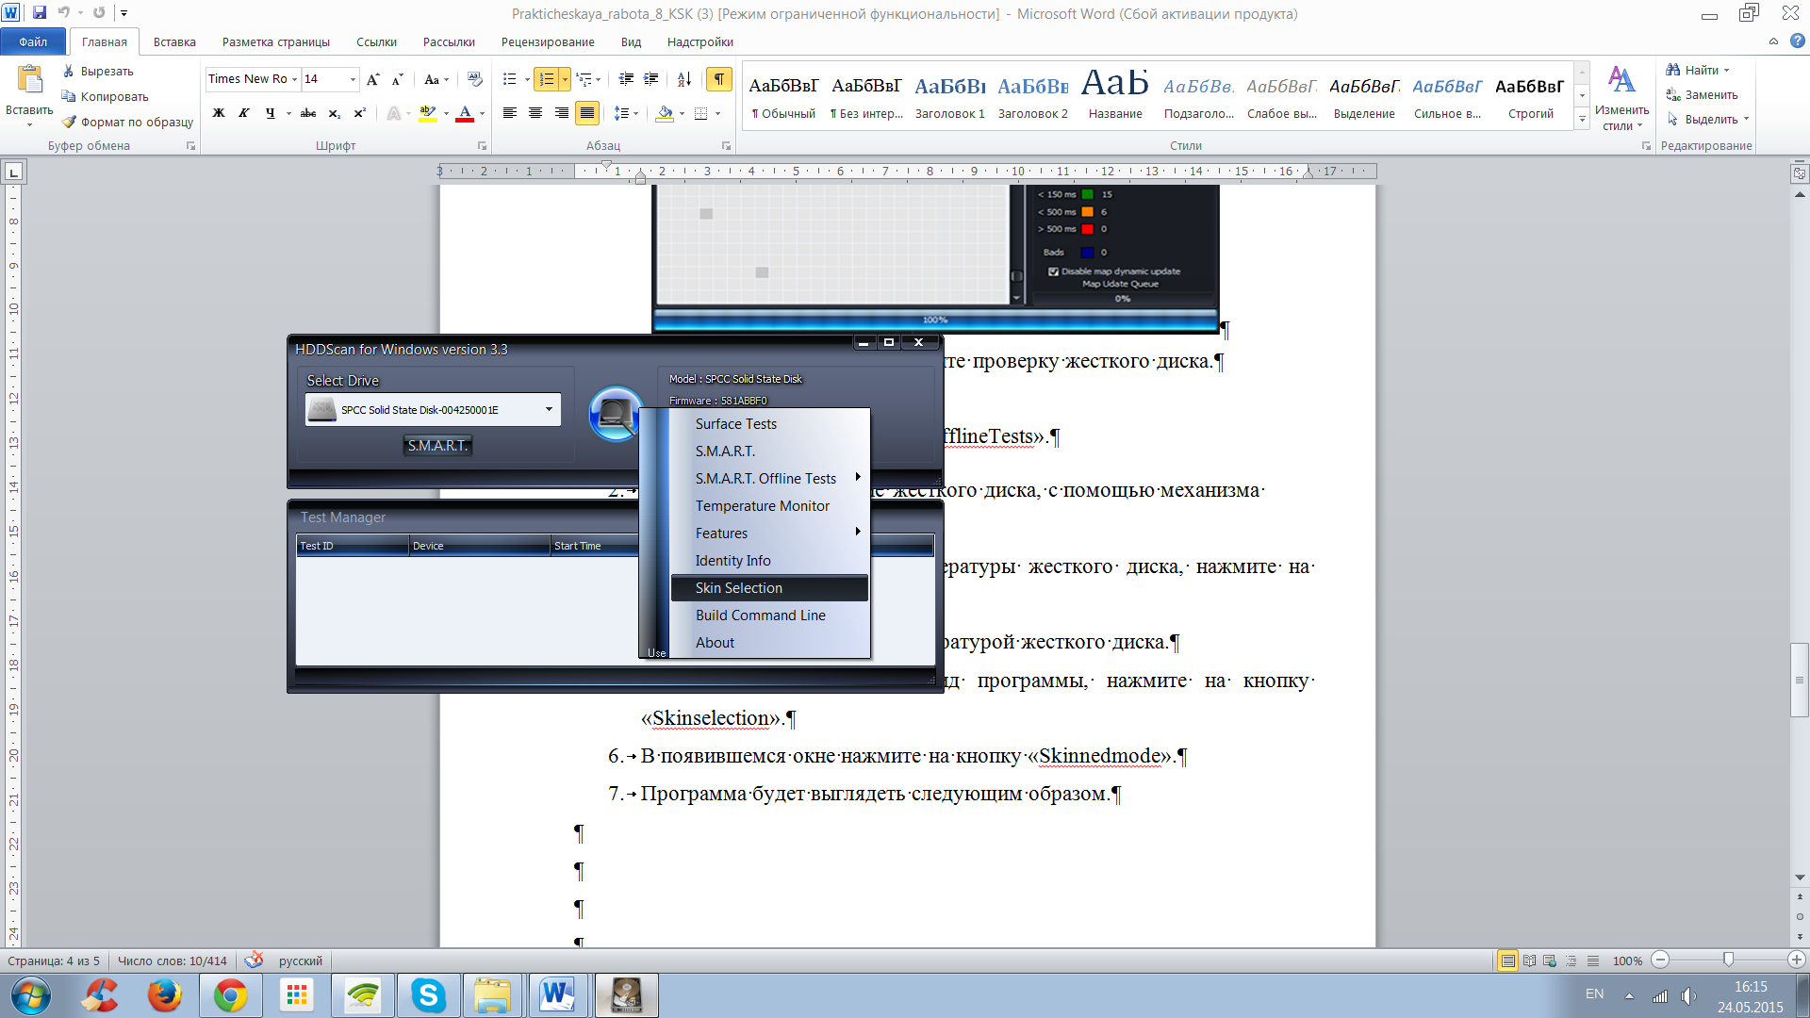1810x1018 pixels.
Task: Toggle Disable map dynamic update checkbox
Action: click(x=1053, y=271)
